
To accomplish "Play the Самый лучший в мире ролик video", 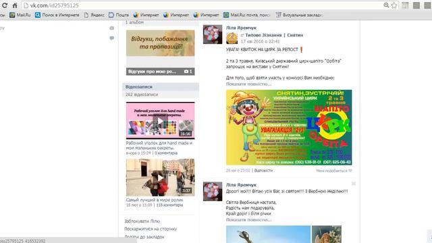I will [161, 178].
